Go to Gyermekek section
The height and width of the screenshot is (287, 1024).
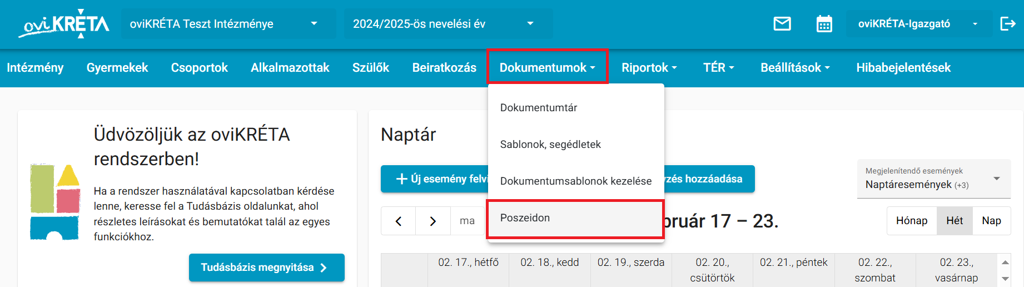[x=117, y=68]
